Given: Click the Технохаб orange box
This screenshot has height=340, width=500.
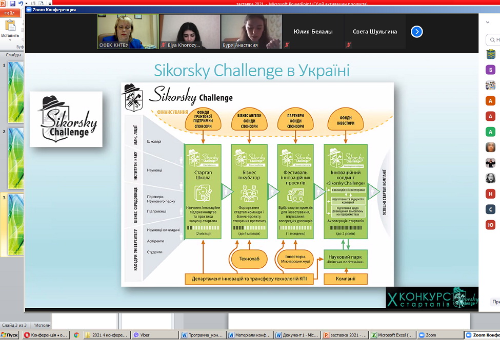Looking at the screenshot, I should (249, 259).
